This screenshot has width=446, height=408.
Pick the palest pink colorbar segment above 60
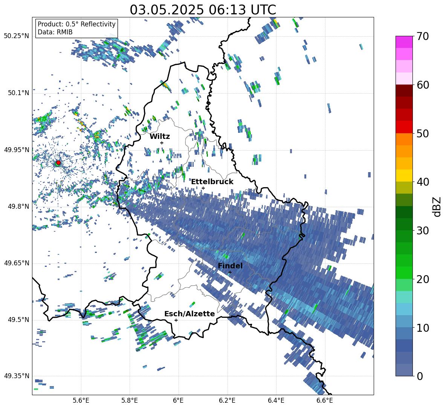click(x=404, y=79)
